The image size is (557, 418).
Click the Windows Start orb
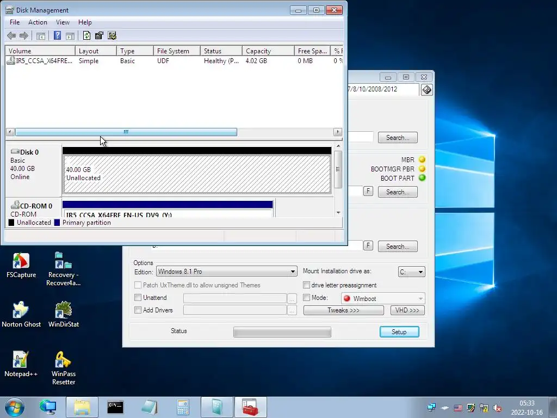[x=15, y=407]
